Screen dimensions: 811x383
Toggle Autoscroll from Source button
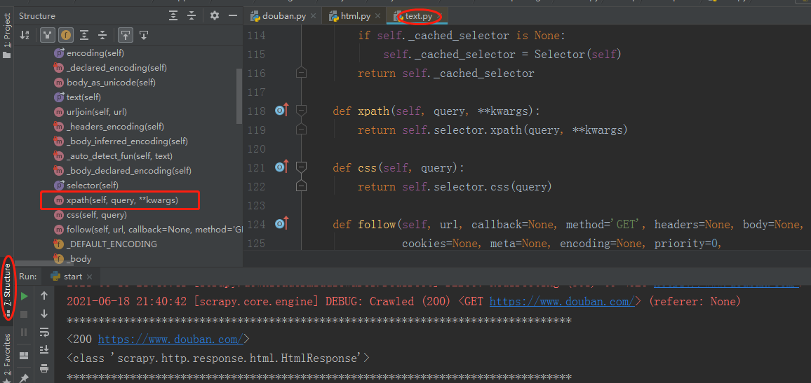144,35
